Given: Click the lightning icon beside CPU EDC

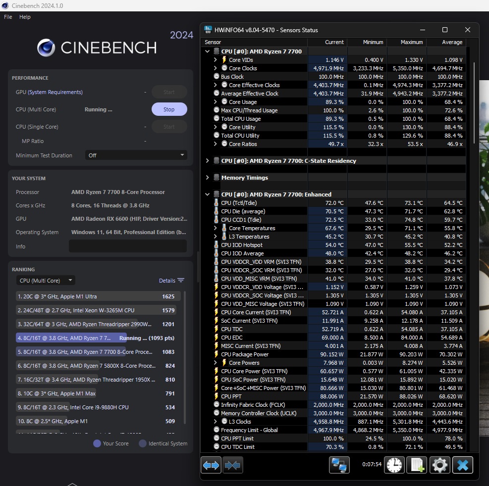Looking at the screenshot, I should [x=216, y=338].
